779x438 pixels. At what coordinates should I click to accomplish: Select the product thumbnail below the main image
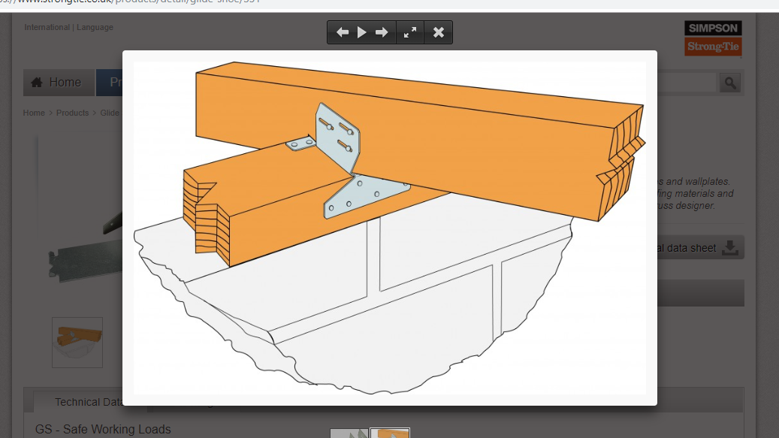[77, 343]
